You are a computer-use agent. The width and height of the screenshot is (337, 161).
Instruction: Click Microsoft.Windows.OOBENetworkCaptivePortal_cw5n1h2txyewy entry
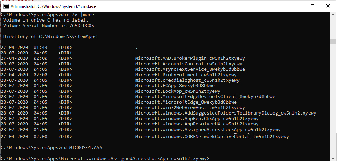(212, 137)
